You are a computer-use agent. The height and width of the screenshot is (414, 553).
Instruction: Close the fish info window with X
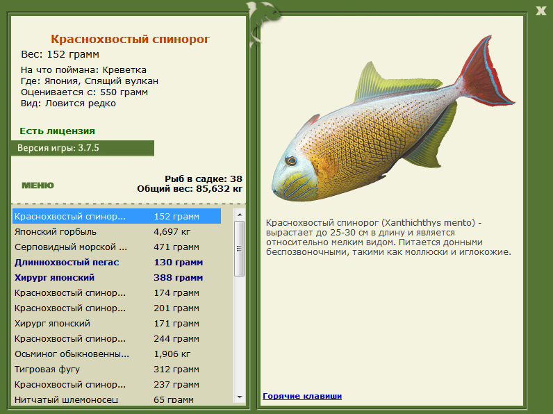[x=540, y=10]
